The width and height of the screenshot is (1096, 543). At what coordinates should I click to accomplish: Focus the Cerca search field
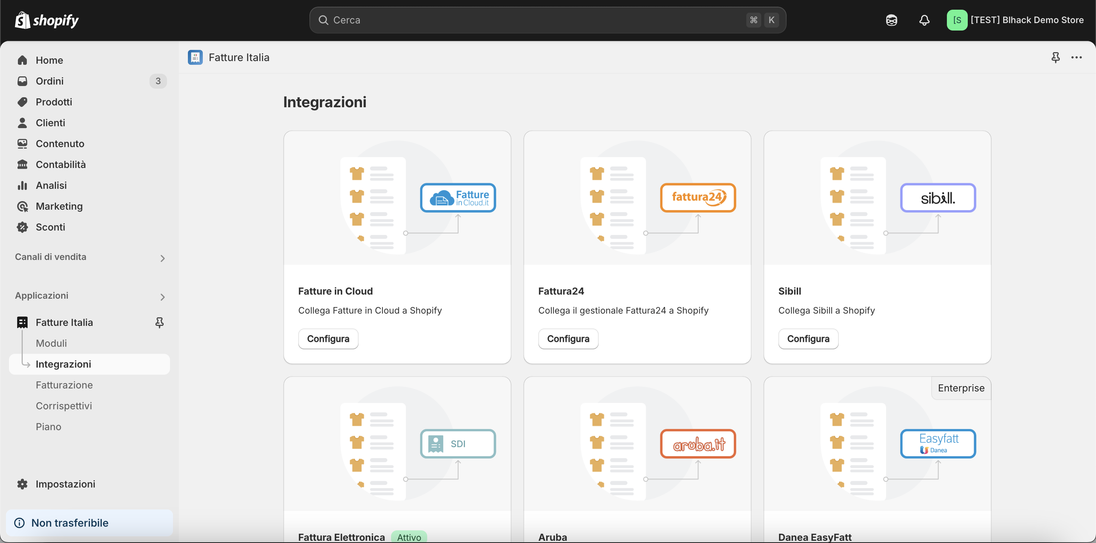click(x=548, y=20)
